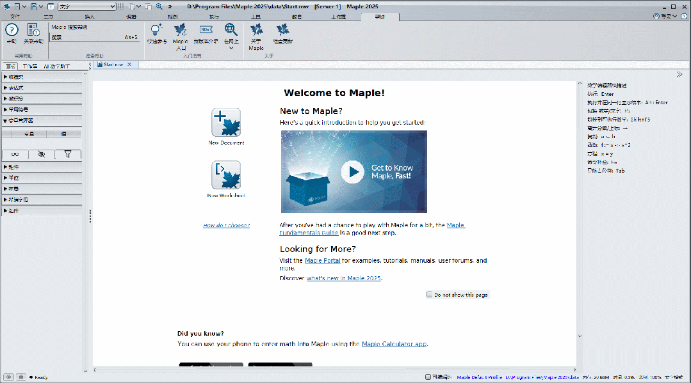The width and height of the screenshot is (691, 383).
Task: Collapse the 变量管理器 variable manager palette
Action: click(42, 121)
